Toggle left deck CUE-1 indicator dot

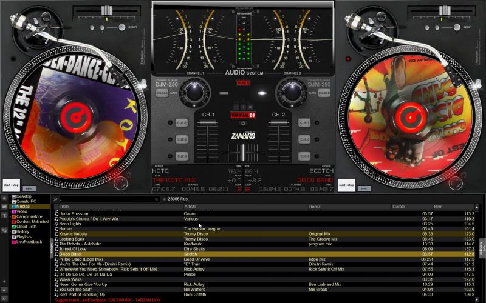[x=170, y=123]
